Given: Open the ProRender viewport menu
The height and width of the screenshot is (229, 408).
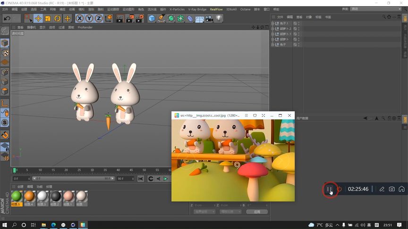Looking at the screenshot, I should click(85, 27).
